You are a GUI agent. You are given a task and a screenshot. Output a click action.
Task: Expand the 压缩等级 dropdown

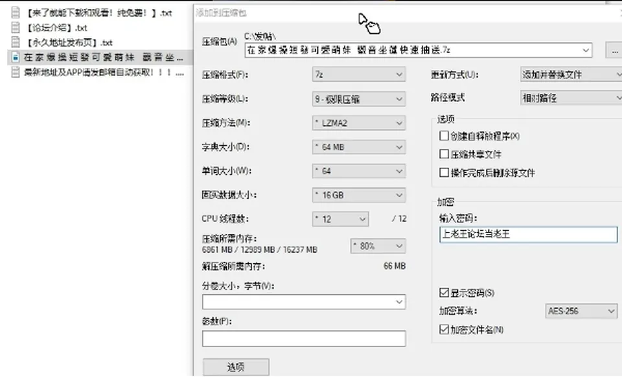click(358, 98)
